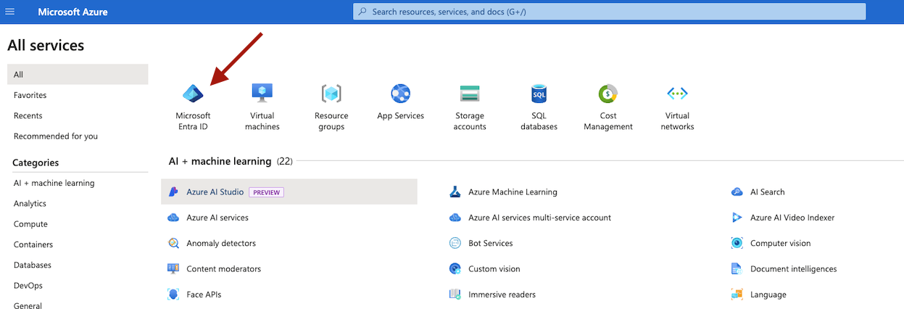Open the Face APIs link
Viewport: 904px width, 309px height.
(x=204, y=294)
